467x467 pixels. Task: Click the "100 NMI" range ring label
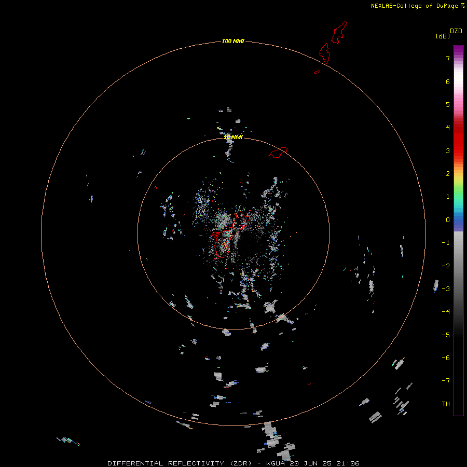[233, 41]
